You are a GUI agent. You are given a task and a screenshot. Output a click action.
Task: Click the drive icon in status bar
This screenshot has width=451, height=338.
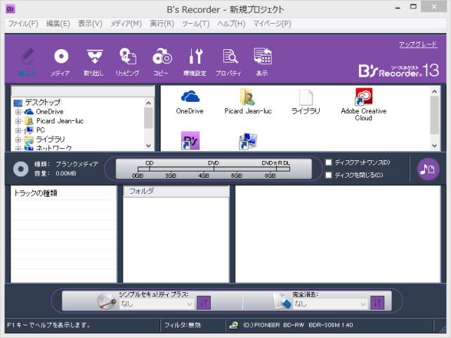pyautogui.click(x=234, y=325)
